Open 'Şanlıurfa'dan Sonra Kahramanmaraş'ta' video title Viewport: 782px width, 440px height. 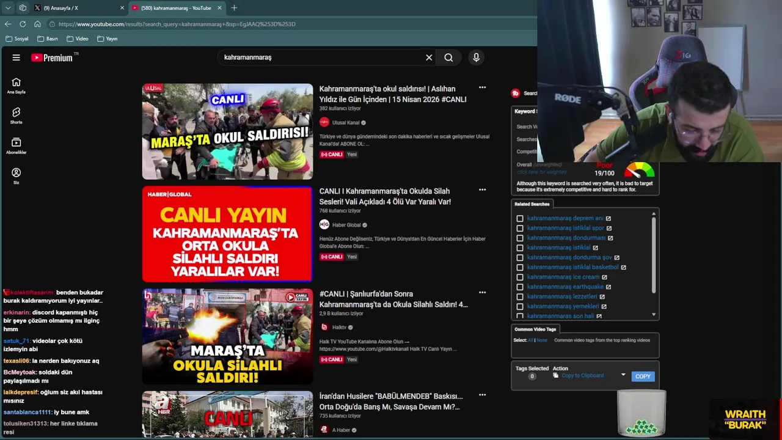tap(393, 299)
